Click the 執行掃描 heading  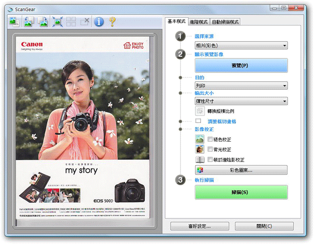pyautogui.click(x=204, y=180)
